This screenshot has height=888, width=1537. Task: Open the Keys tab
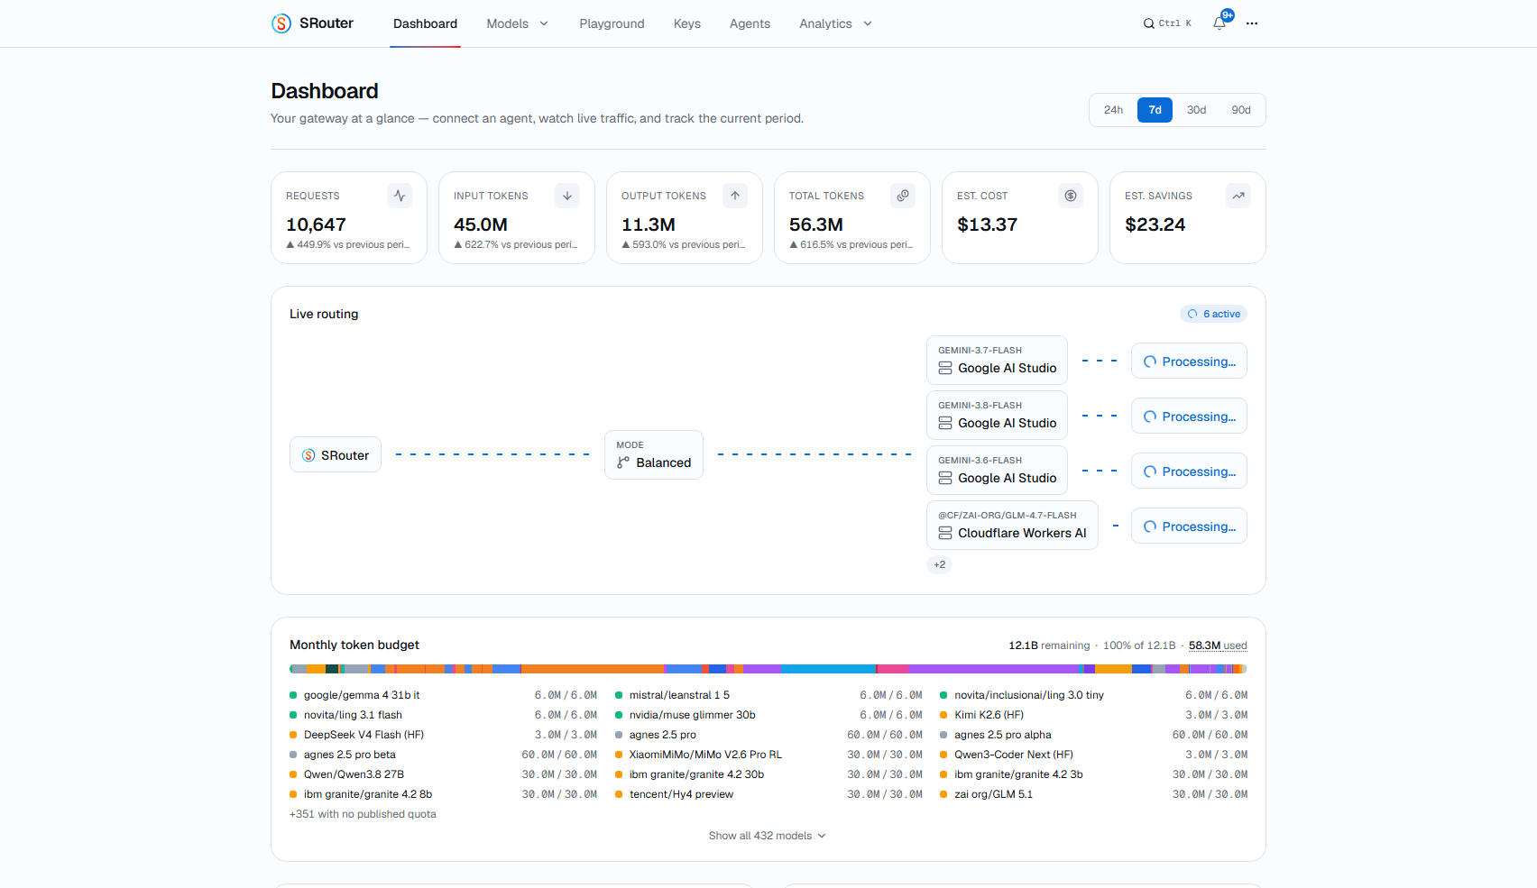pyautogui.click(x=687, y=23)
